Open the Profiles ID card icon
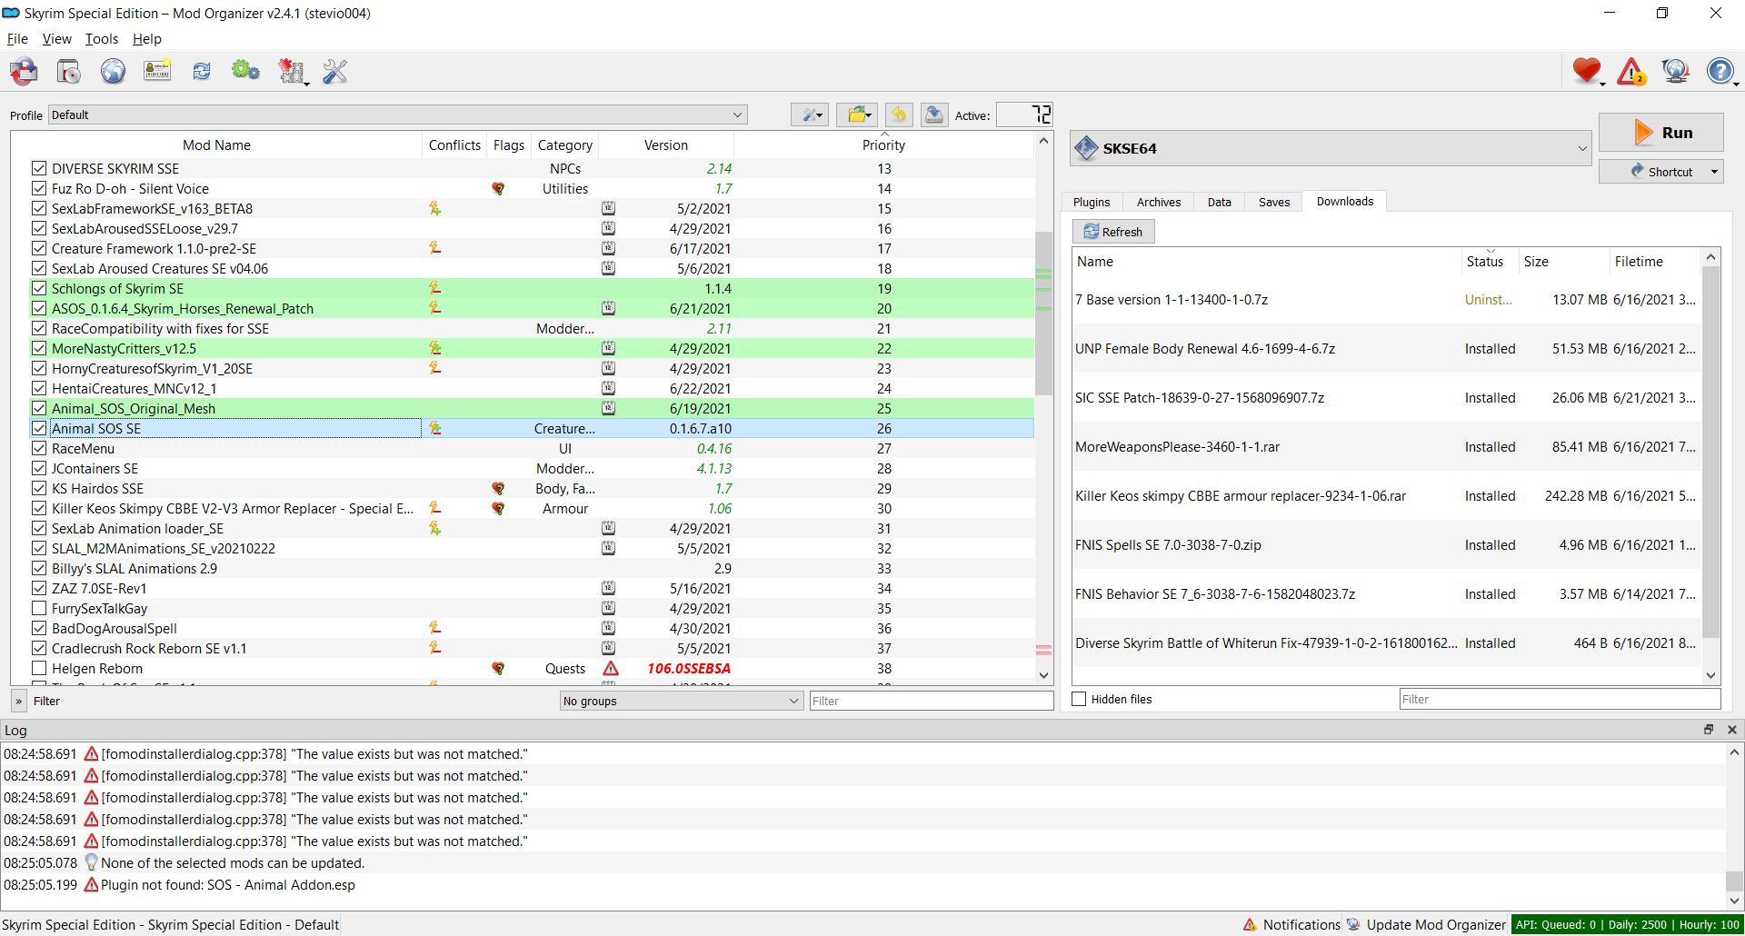This screenshot has width=1745, height=936. (157, 71)
